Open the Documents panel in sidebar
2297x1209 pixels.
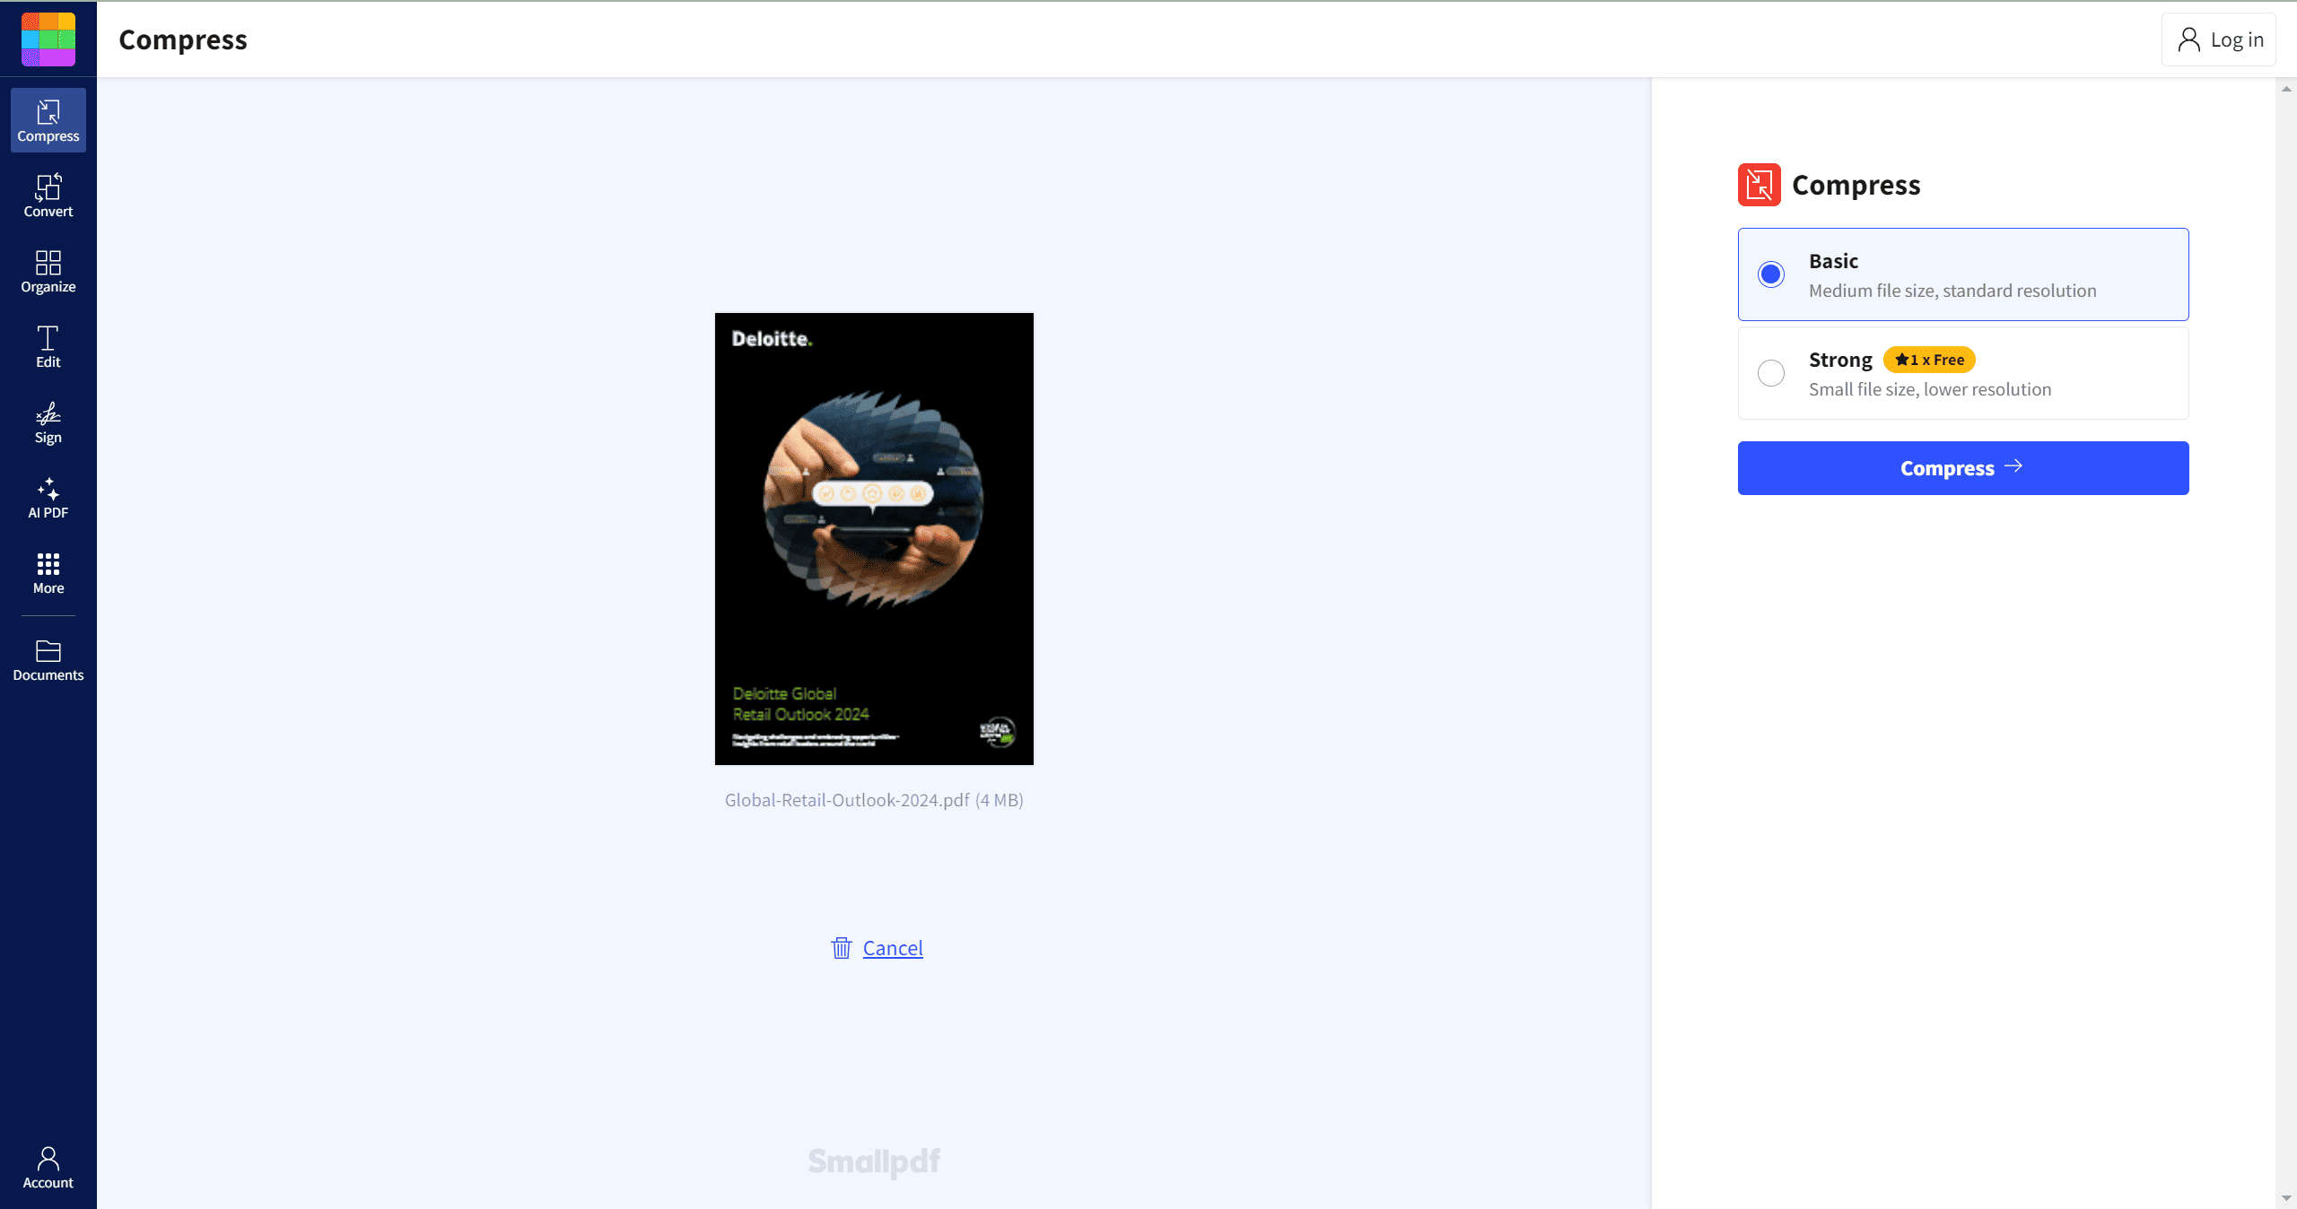pos(47,661)
